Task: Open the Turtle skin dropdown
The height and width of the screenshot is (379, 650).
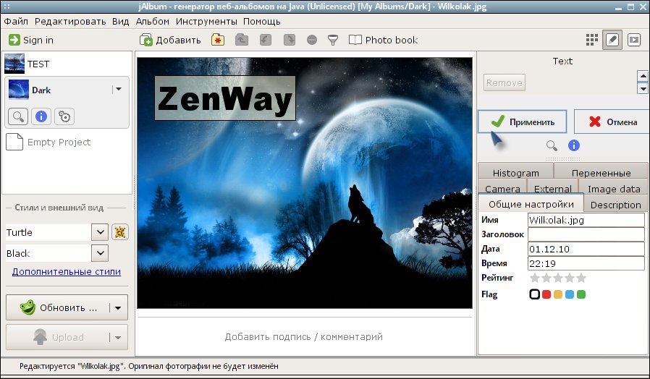Action: pos(100,232)
